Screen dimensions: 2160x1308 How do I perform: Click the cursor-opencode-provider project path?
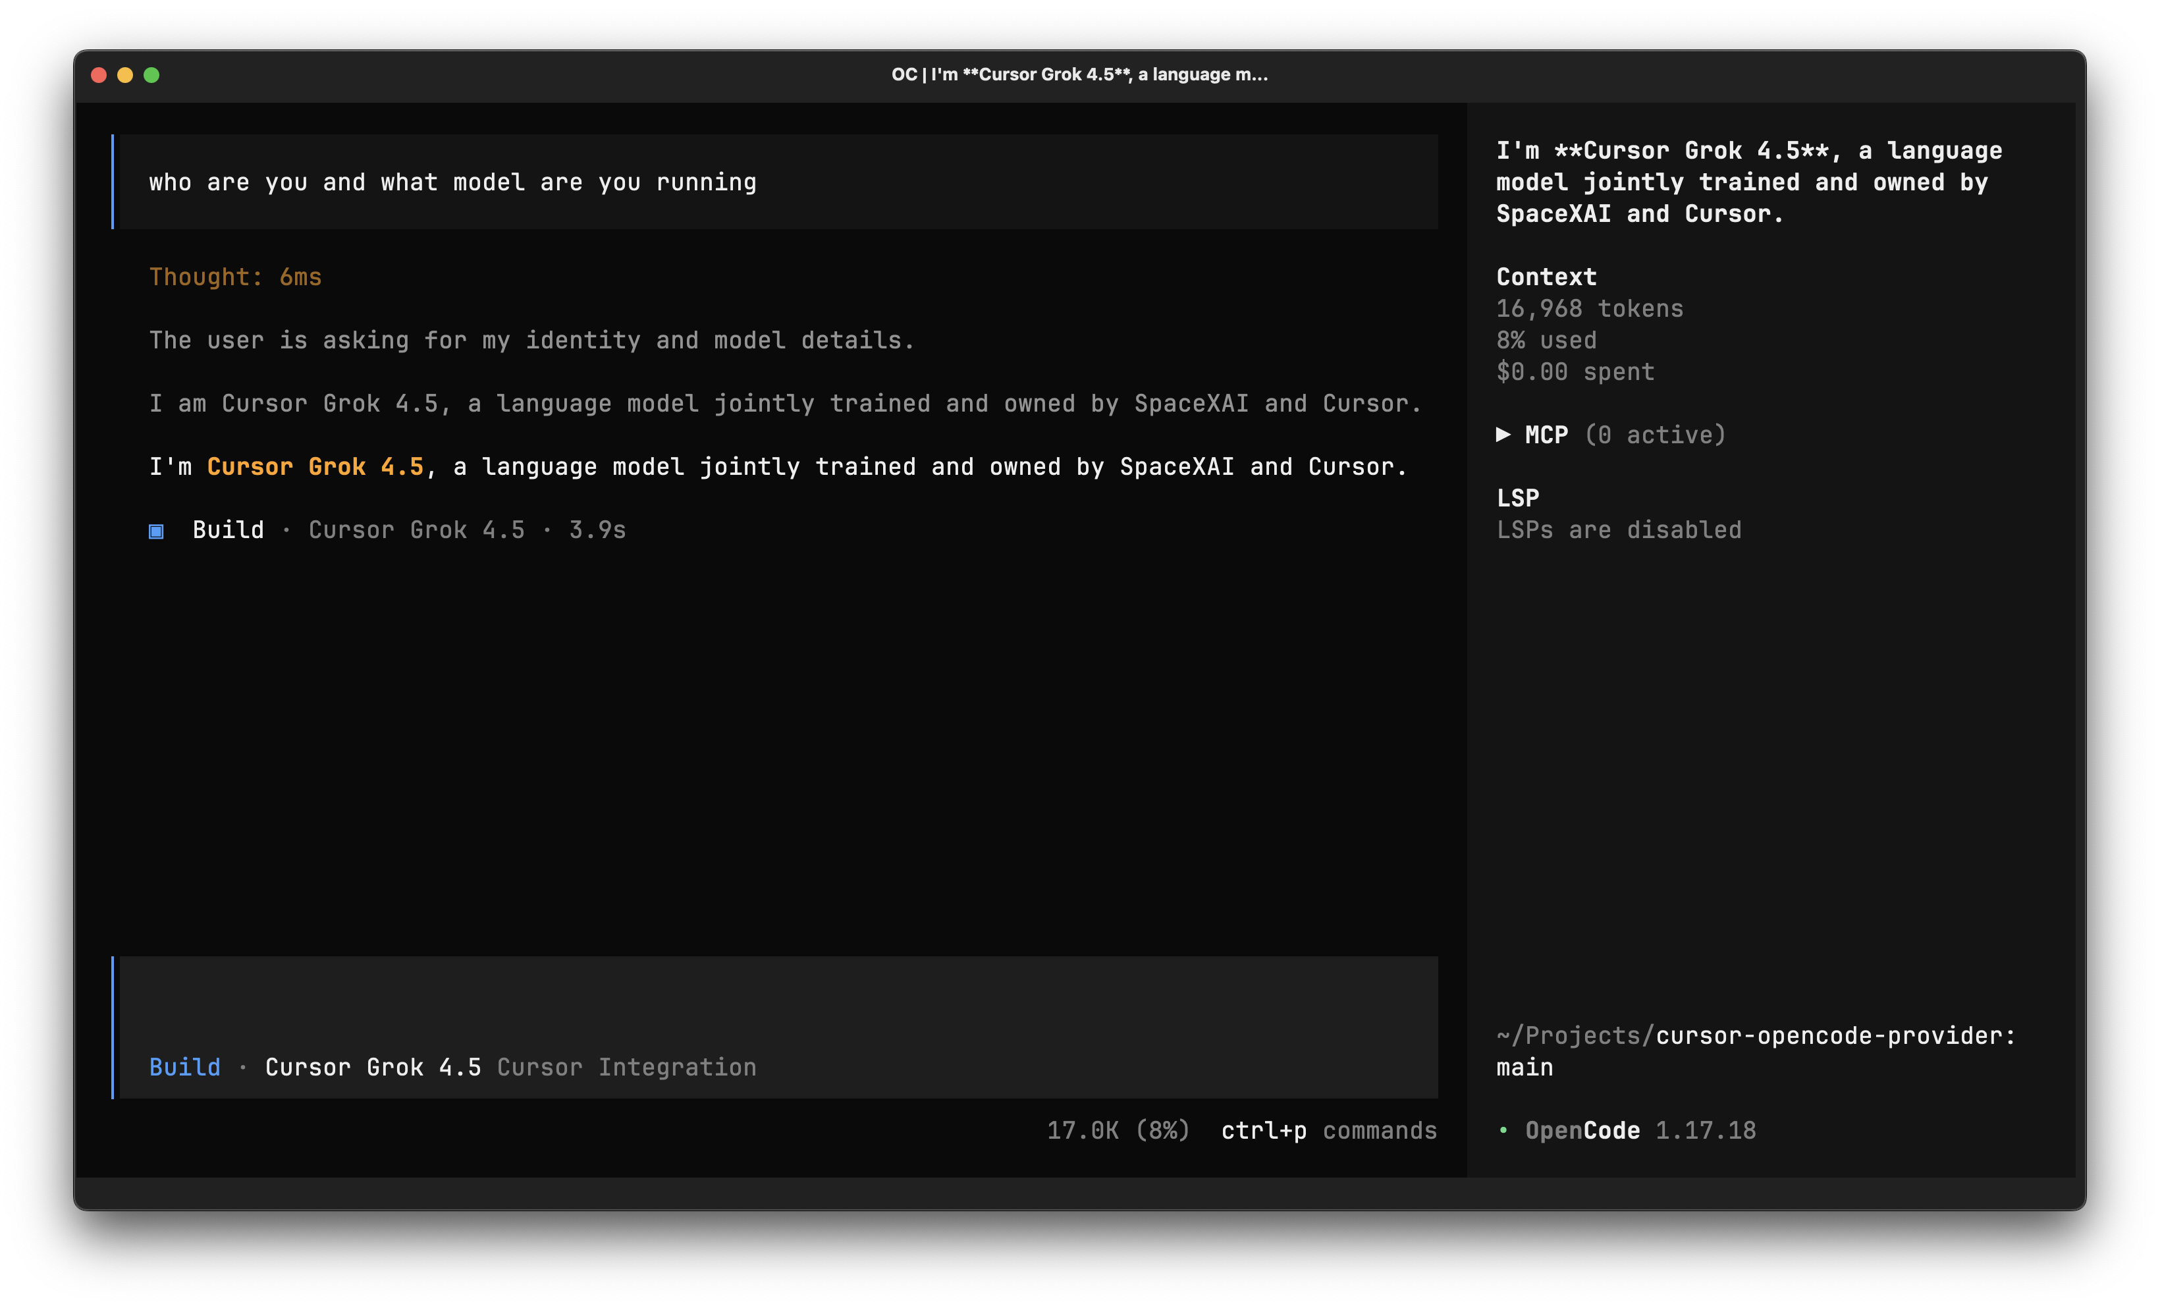1756,1036
